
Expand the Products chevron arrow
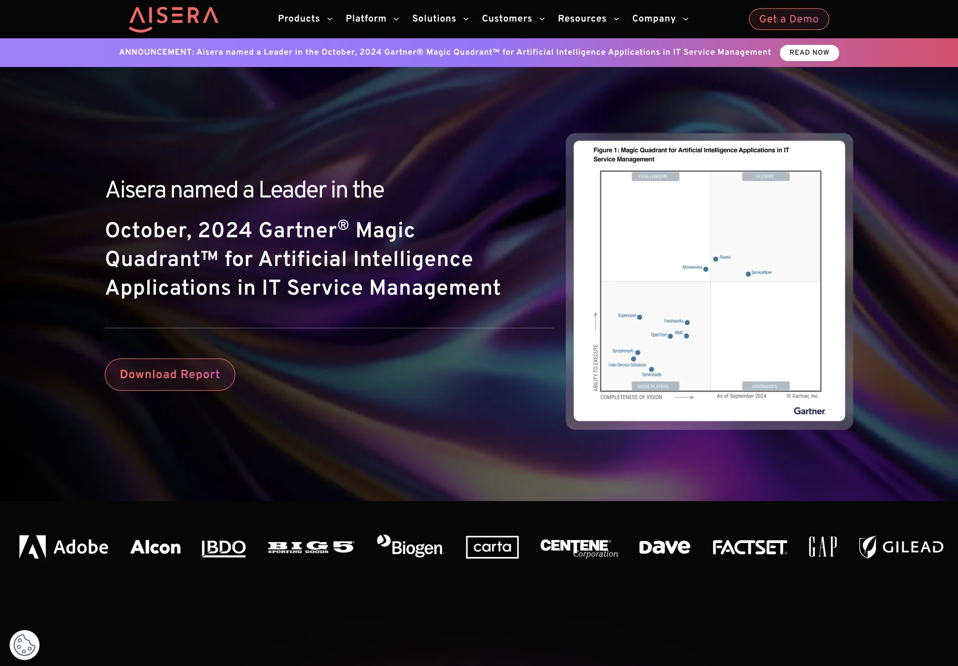[330, 19]
